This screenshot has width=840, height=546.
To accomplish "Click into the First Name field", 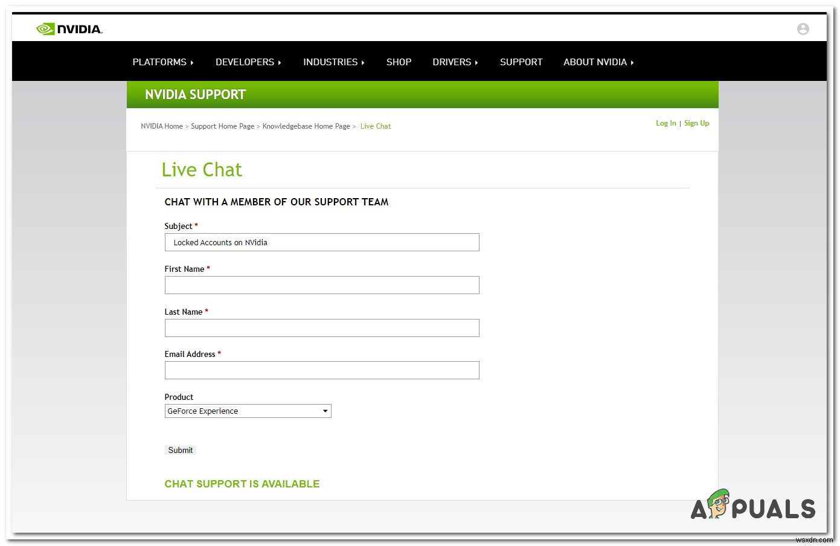I will tap(322, 285).
